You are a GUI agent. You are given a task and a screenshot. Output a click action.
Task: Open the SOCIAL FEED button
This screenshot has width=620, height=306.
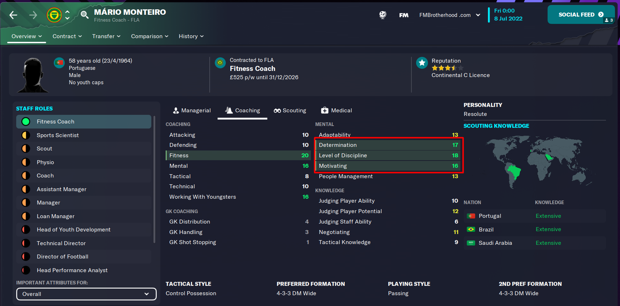tap(581, 15)
